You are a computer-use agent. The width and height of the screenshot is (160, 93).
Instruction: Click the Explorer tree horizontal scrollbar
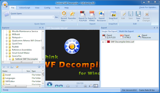click(x=22, y=62)
